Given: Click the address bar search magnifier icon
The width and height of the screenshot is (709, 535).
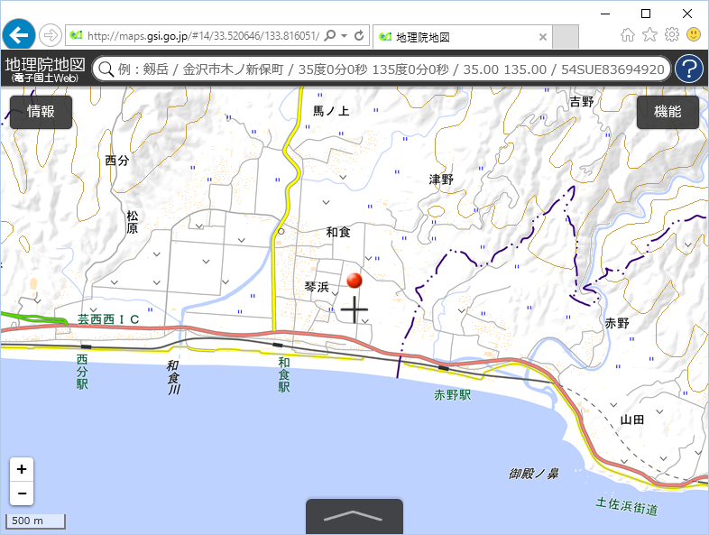Looking at the screenshot, I should tap(330, 35).
